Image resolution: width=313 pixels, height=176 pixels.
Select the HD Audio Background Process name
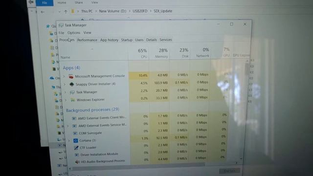(103, 161)
